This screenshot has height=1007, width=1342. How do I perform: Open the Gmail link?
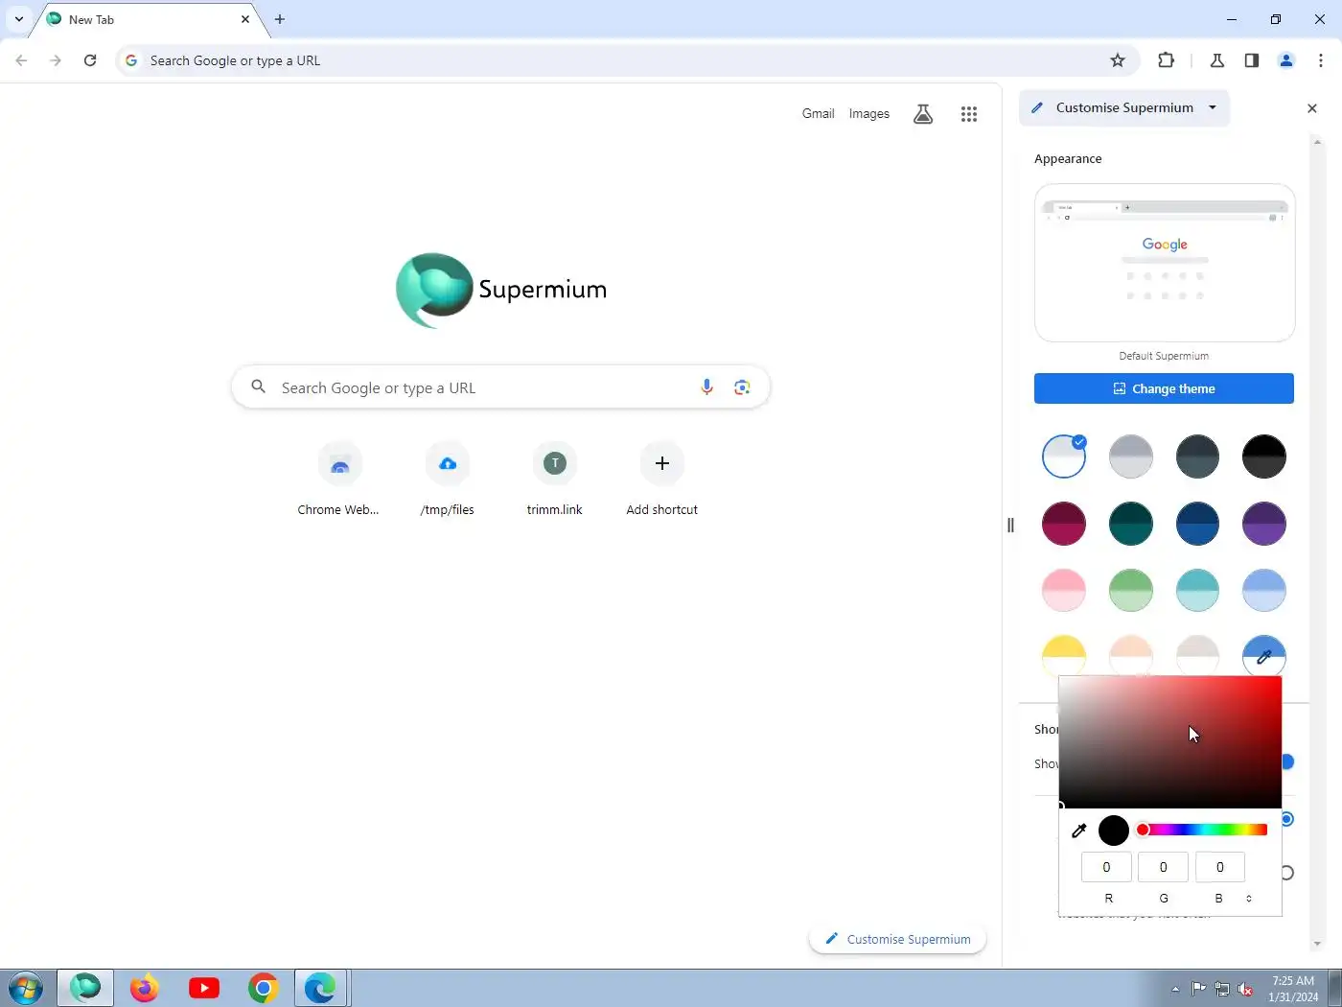[818, 113]
